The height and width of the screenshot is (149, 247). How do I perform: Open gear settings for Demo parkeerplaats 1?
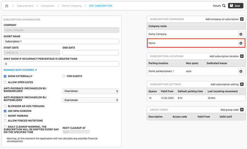(x=241, y=71)
